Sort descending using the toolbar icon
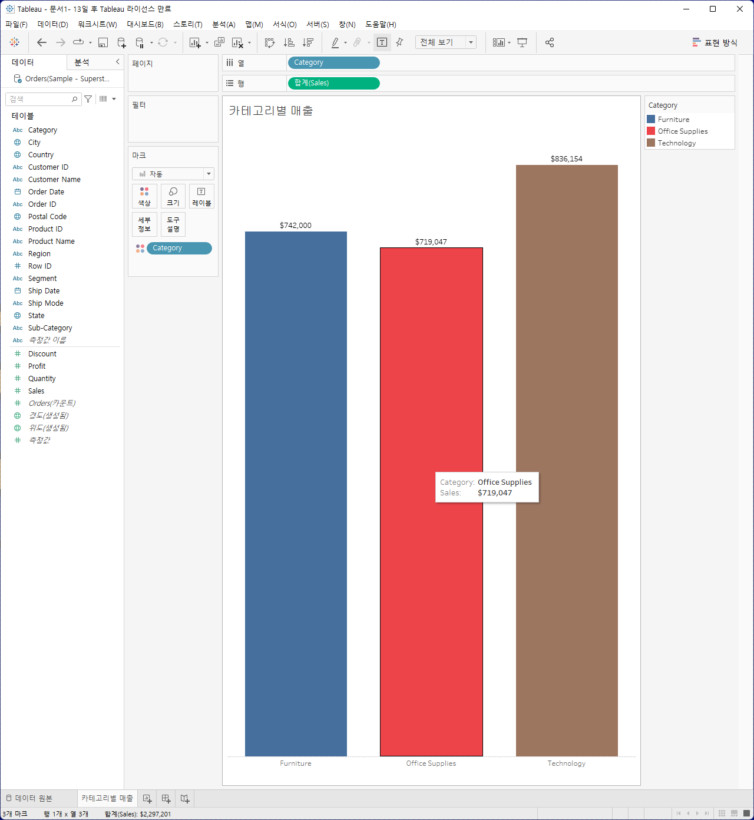This screenshot has width=754, height=820. pyautogui.click(x=307, y=42)
